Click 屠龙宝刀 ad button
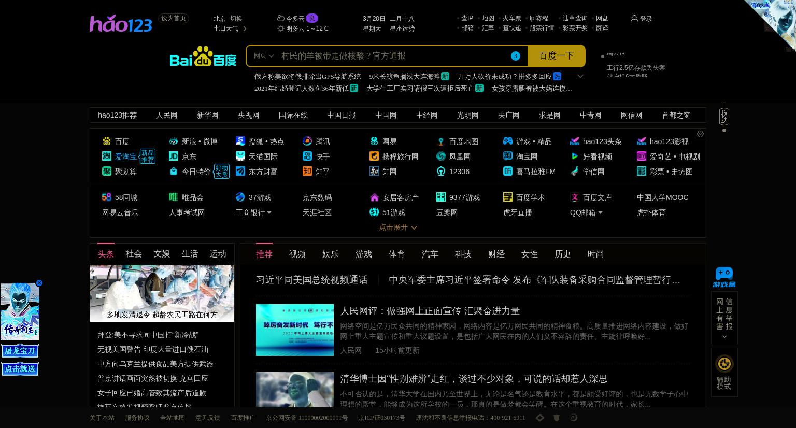 pos(20,351)
